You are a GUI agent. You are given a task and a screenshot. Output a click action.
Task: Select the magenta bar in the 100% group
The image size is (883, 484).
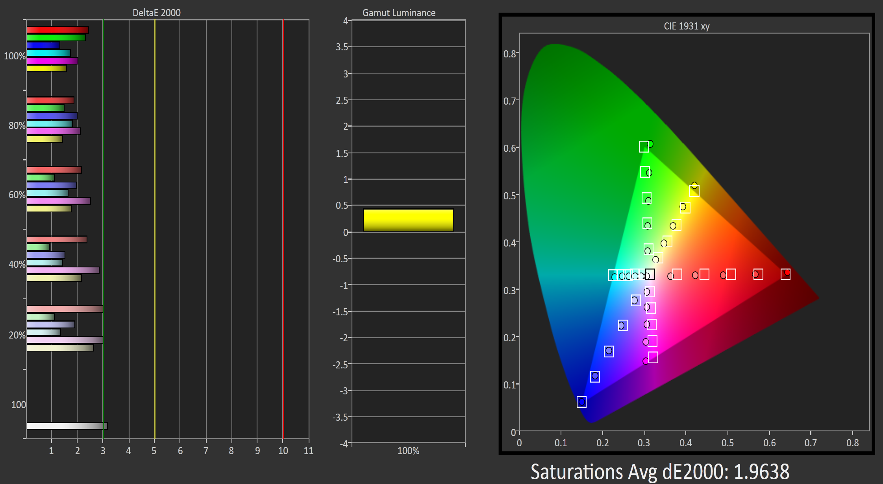point(52,61)
